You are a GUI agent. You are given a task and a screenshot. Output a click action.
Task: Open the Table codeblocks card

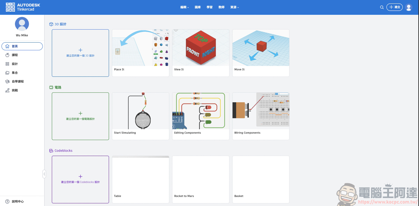coord(140,179)
